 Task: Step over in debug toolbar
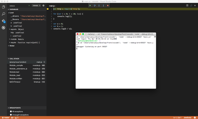pos(95,6)
